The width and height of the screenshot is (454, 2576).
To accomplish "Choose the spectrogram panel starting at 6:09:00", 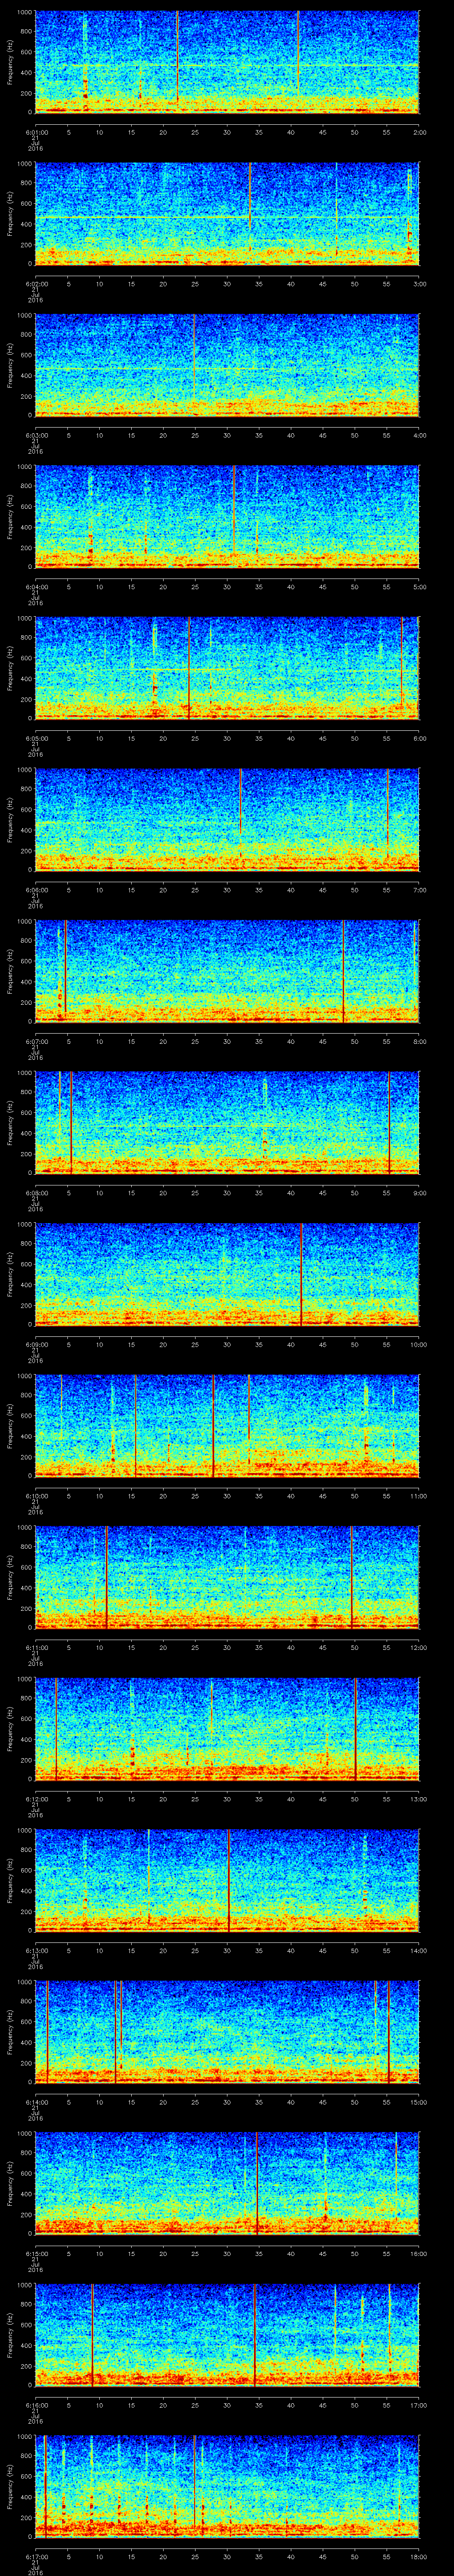I will [x=227, y=1274].
